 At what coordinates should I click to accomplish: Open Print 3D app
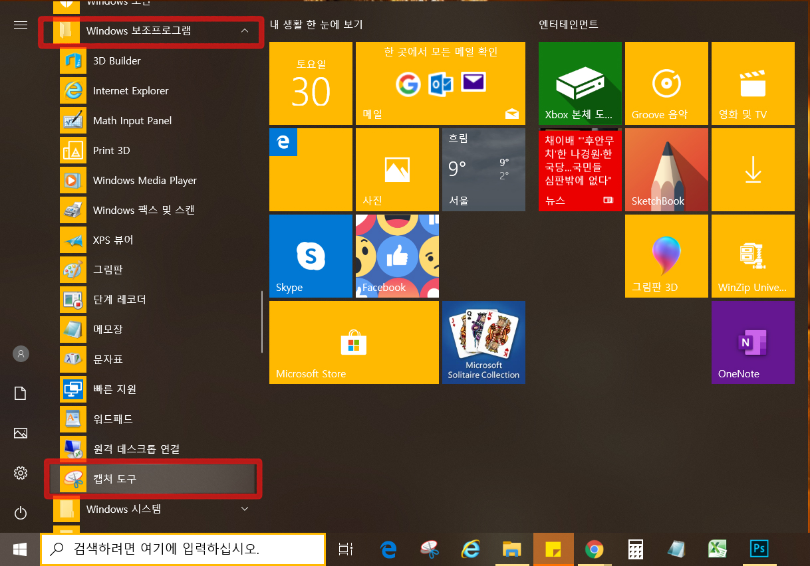tap(154, 150)
